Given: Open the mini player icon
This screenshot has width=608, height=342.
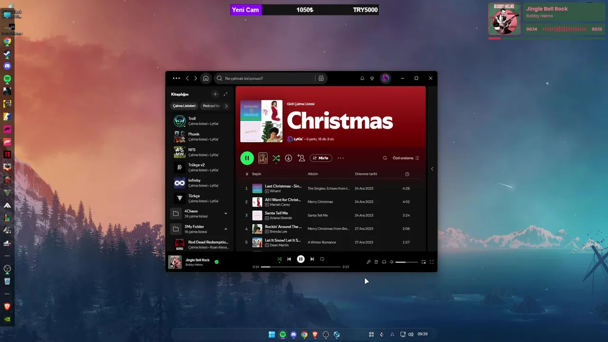Looking at the screenshot, I should pos(424,262).
